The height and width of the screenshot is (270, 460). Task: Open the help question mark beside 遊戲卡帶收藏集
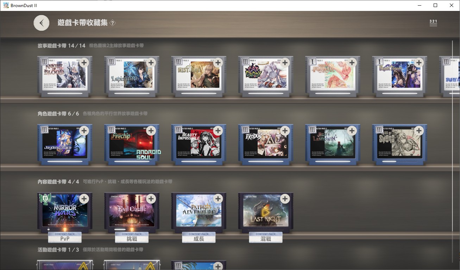pos(112,23)
